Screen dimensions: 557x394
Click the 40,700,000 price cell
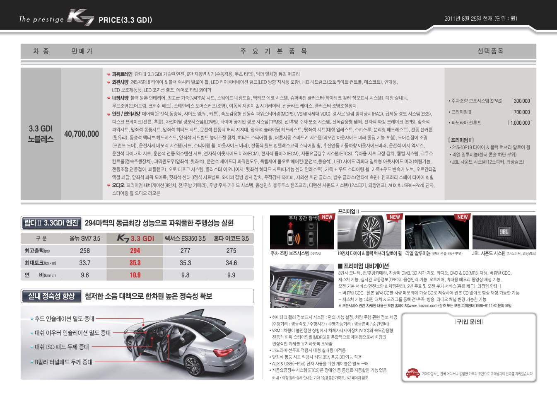pyautogui.click(x=82, y=134)
